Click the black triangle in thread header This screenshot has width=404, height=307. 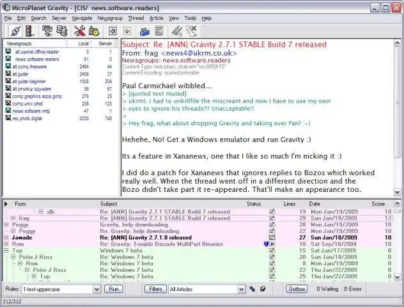(6, 204)
